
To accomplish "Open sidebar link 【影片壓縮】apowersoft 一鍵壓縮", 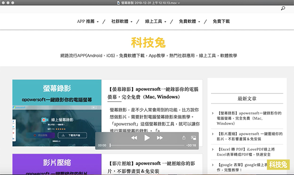I will point(249,137).
